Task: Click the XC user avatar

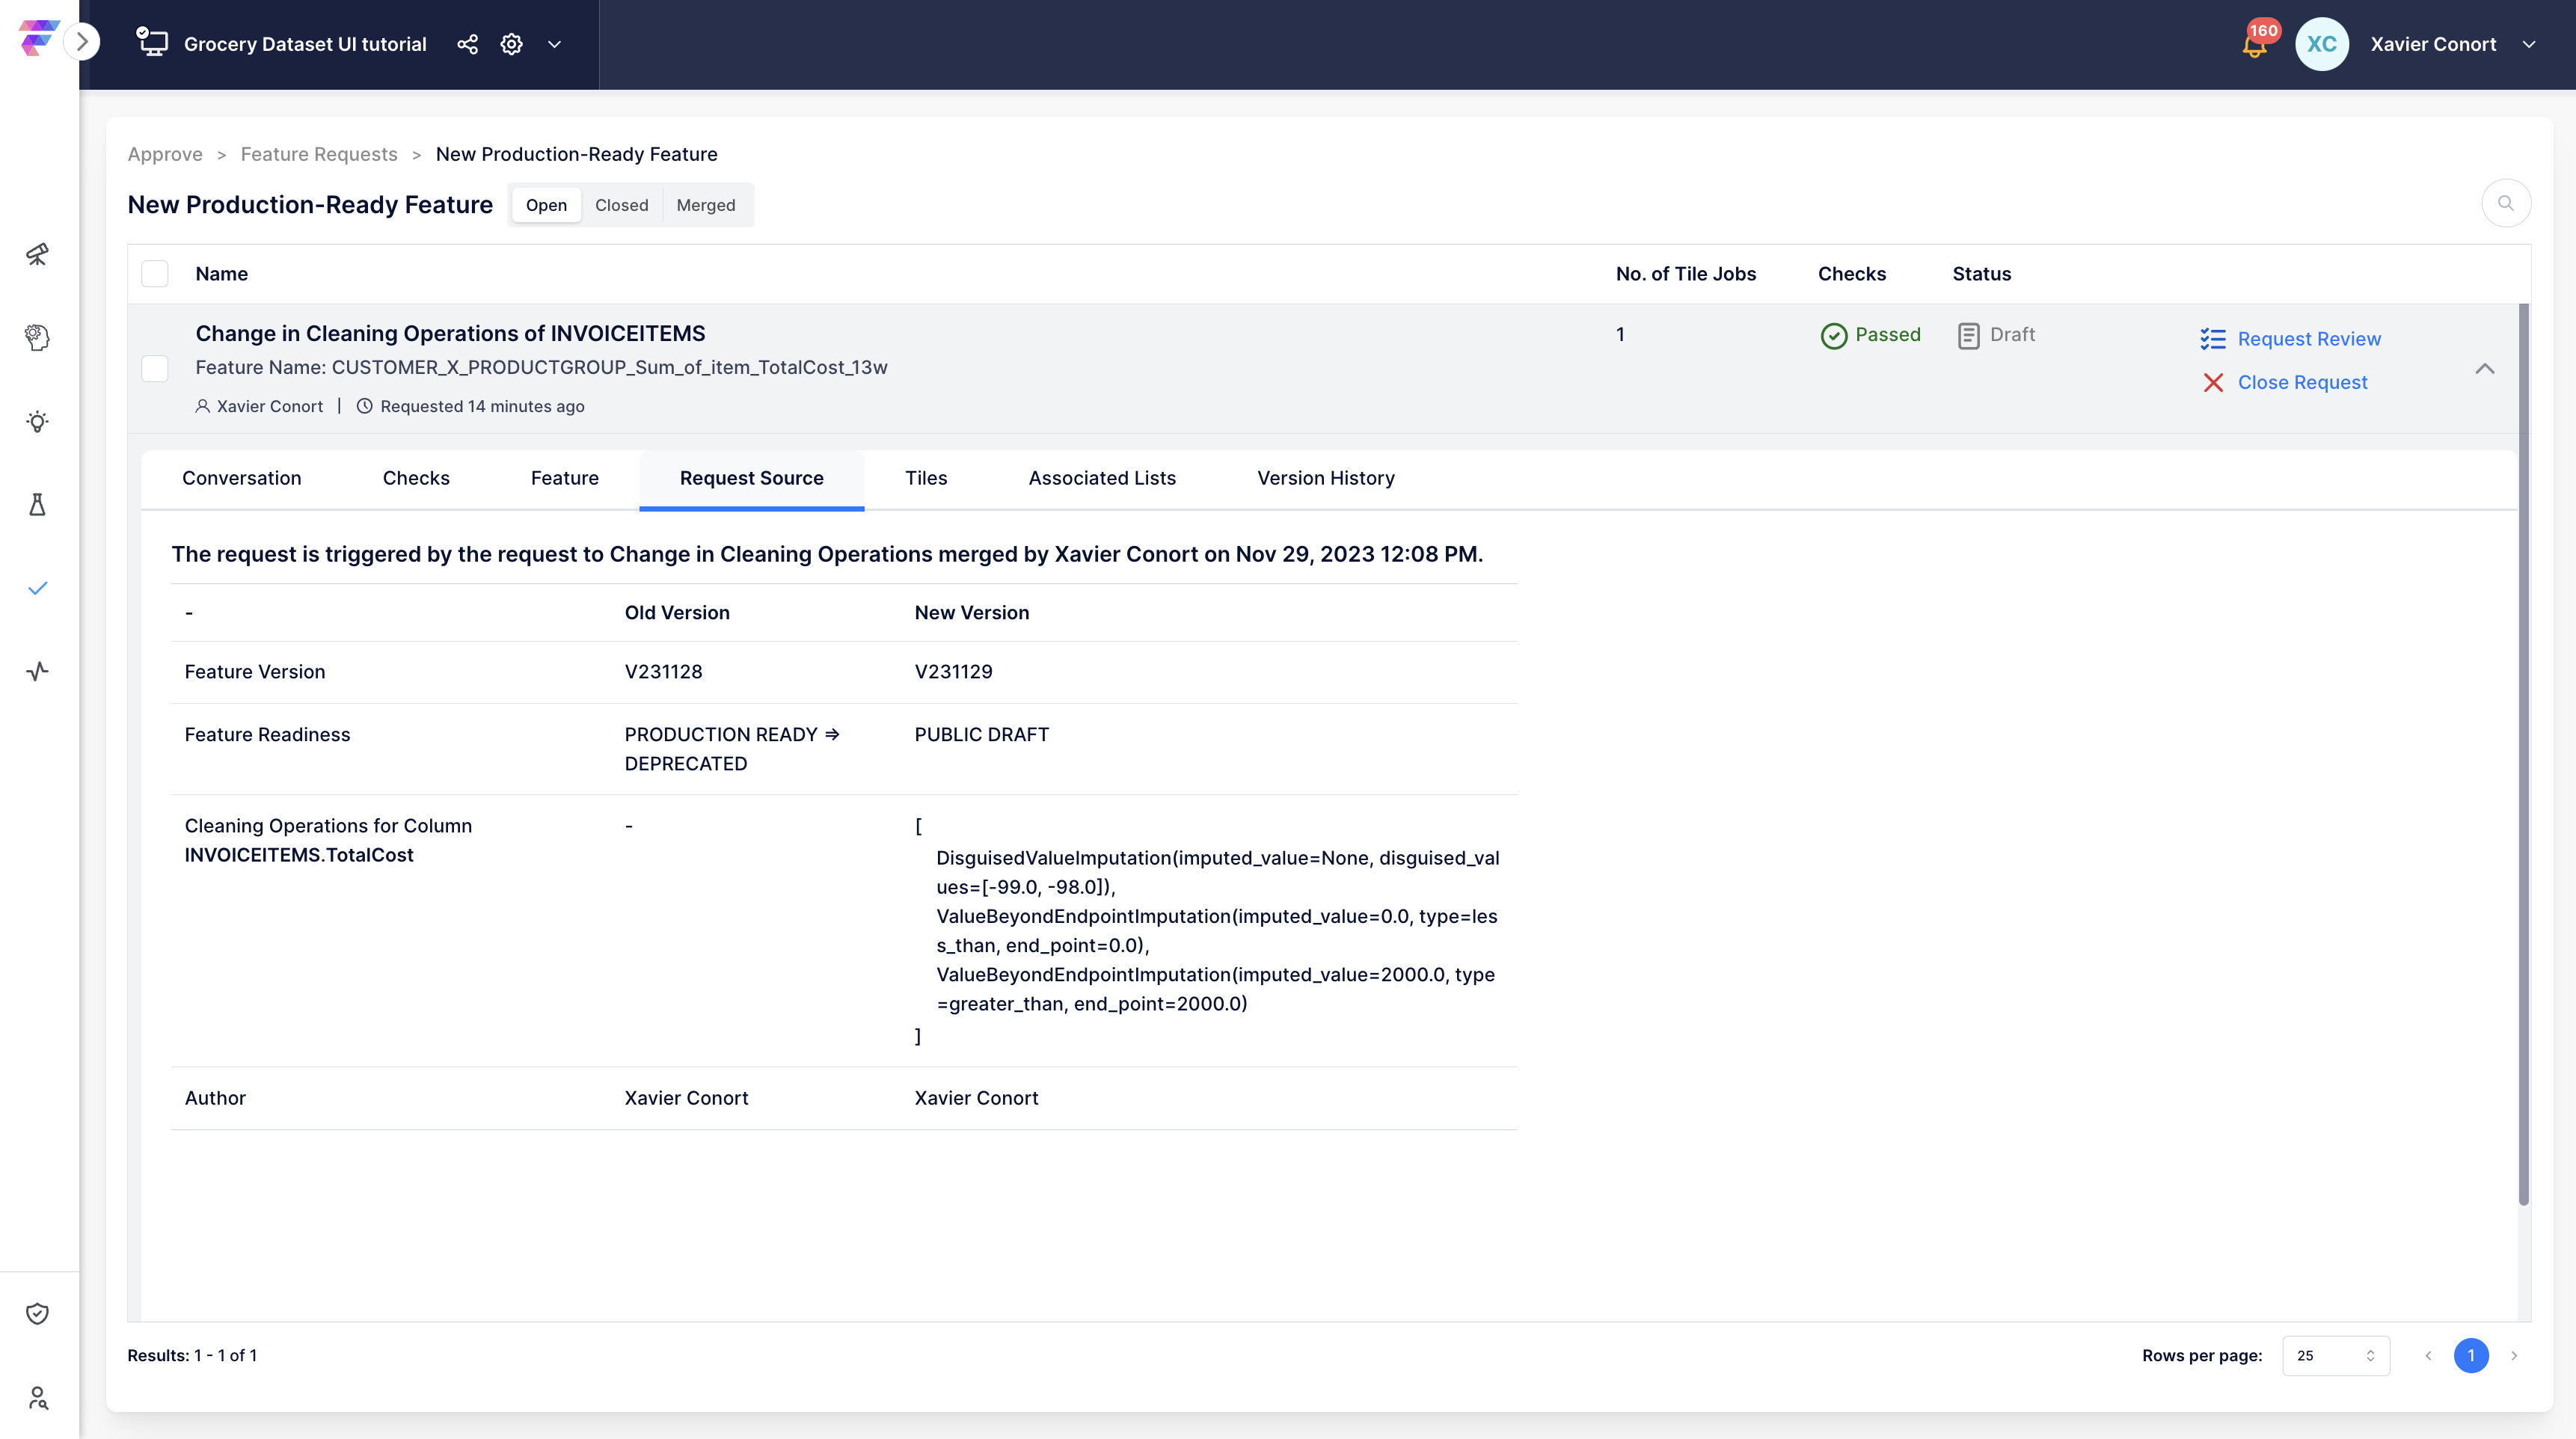Action: [2321, 44]
